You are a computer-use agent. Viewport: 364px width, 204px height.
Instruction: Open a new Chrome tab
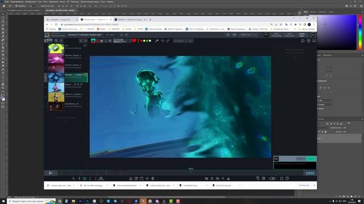(150, 19)
